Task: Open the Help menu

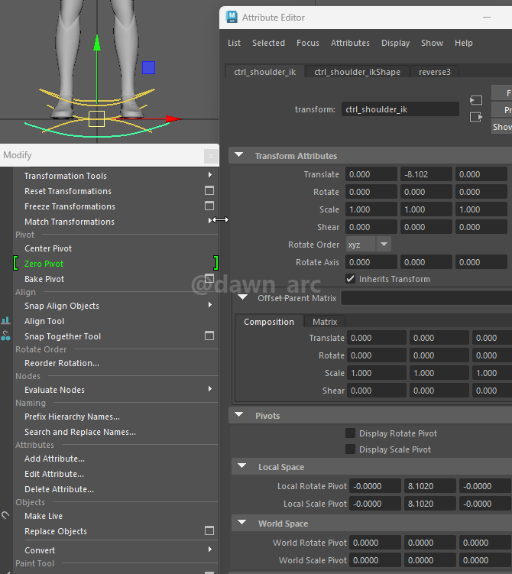Action: [464, 43]
